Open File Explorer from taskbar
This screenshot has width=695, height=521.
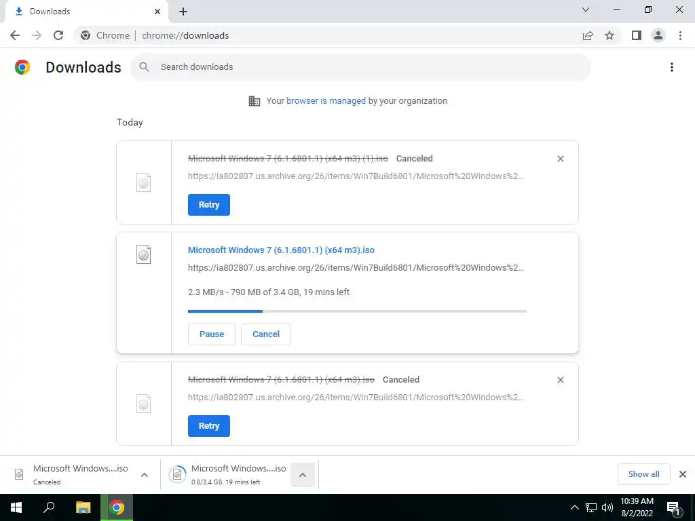coord(83,507)
